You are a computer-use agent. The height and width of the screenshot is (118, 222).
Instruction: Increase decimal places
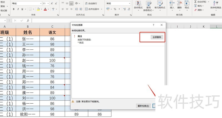coord(124,9)
